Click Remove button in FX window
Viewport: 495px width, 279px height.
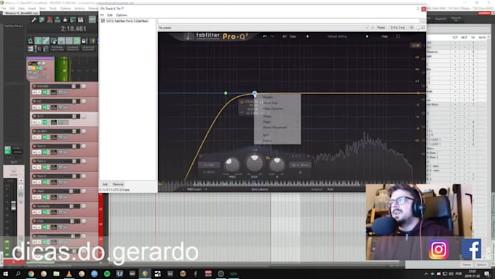(118, 184)
